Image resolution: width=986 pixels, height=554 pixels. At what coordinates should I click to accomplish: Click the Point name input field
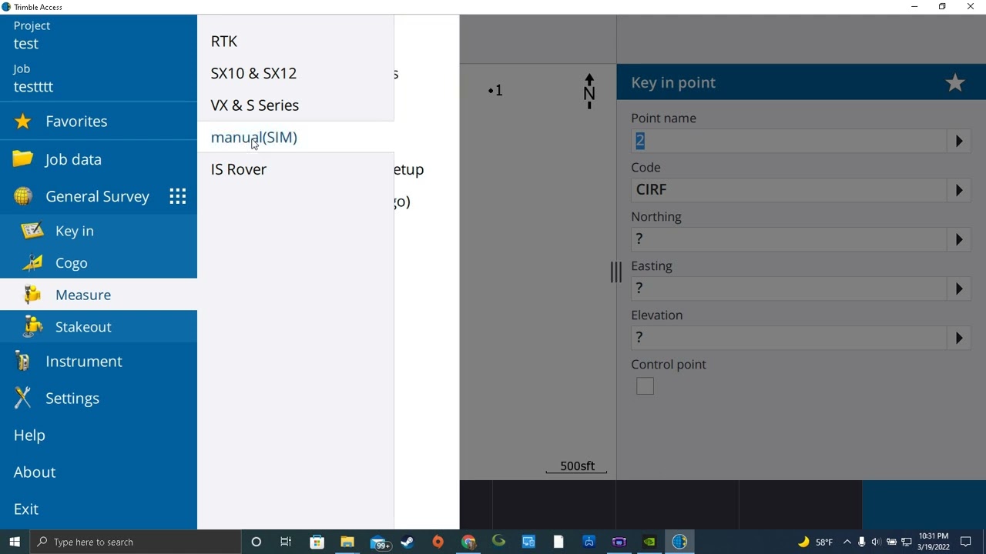(x=789, y=141)
